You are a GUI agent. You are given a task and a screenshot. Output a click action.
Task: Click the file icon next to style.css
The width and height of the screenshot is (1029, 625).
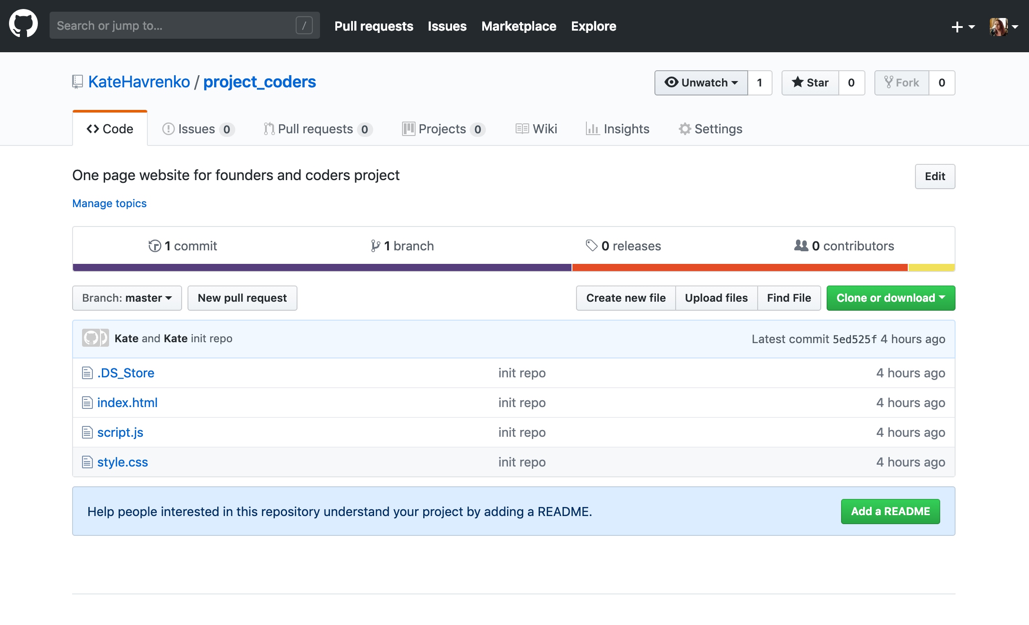(87, 462)
